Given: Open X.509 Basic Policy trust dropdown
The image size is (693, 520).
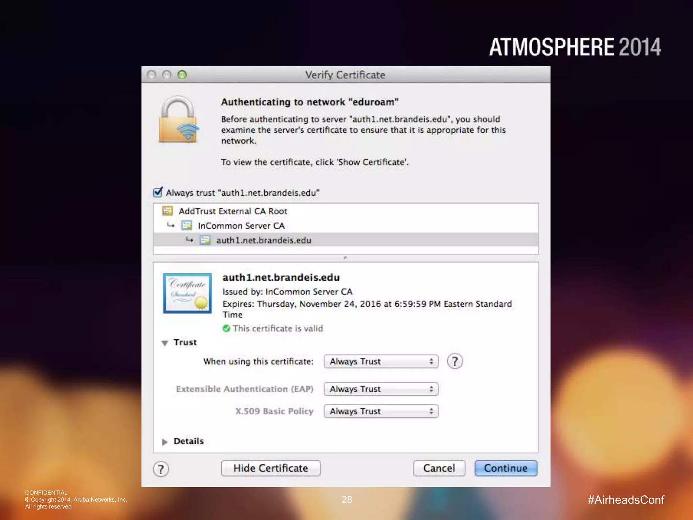Looking at the screenshot, I should pyautogui.click(x=381, y=411).
